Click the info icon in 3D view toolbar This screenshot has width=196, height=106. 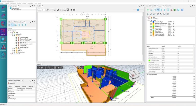(x=62, y=68)
